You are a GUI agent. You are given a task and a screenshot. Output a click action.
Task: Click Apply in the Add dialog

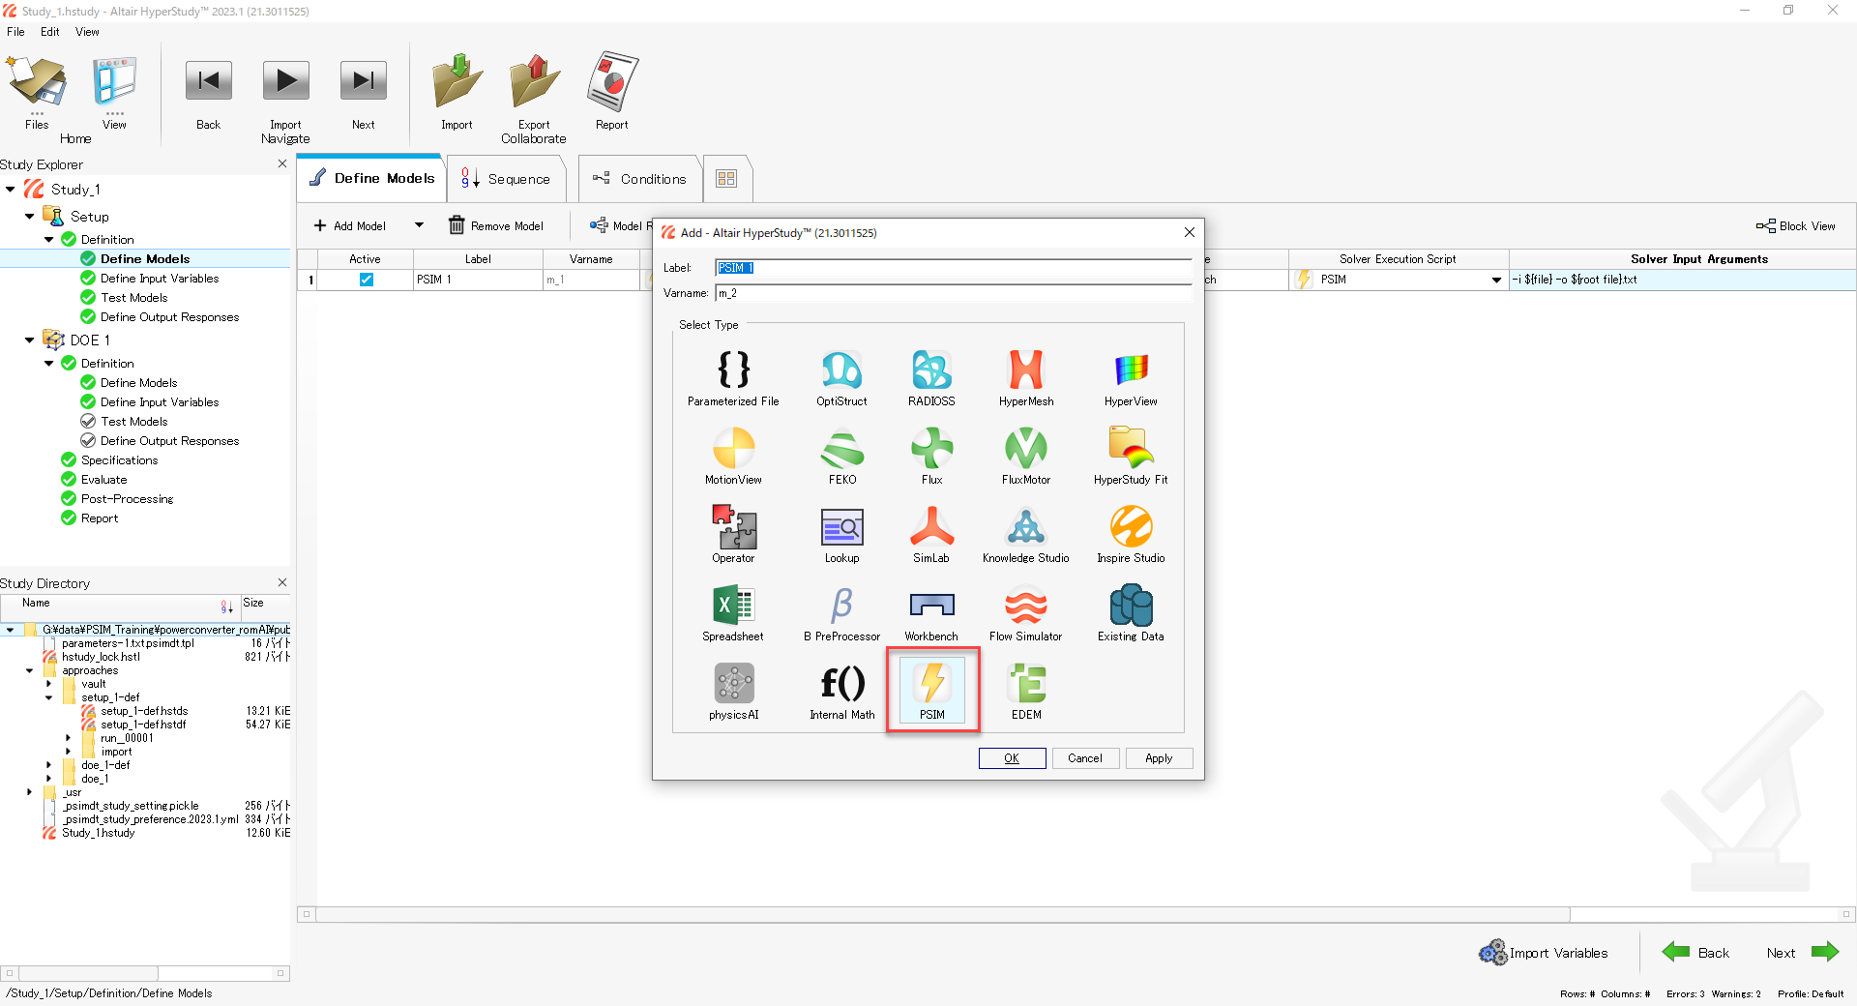1159,758
